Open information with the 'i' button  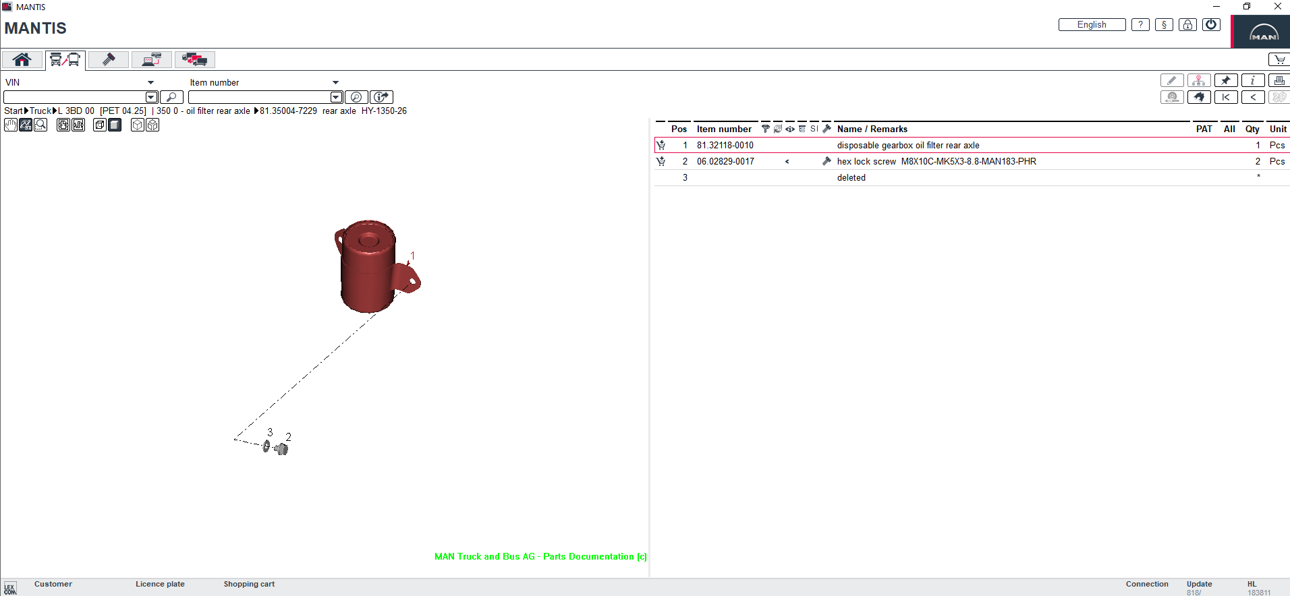1253,80
